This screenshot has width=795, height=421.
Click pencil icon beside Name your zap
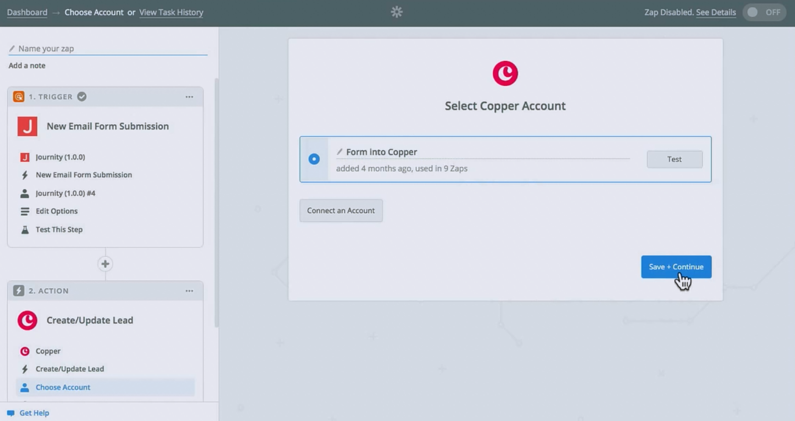(12, 49)
